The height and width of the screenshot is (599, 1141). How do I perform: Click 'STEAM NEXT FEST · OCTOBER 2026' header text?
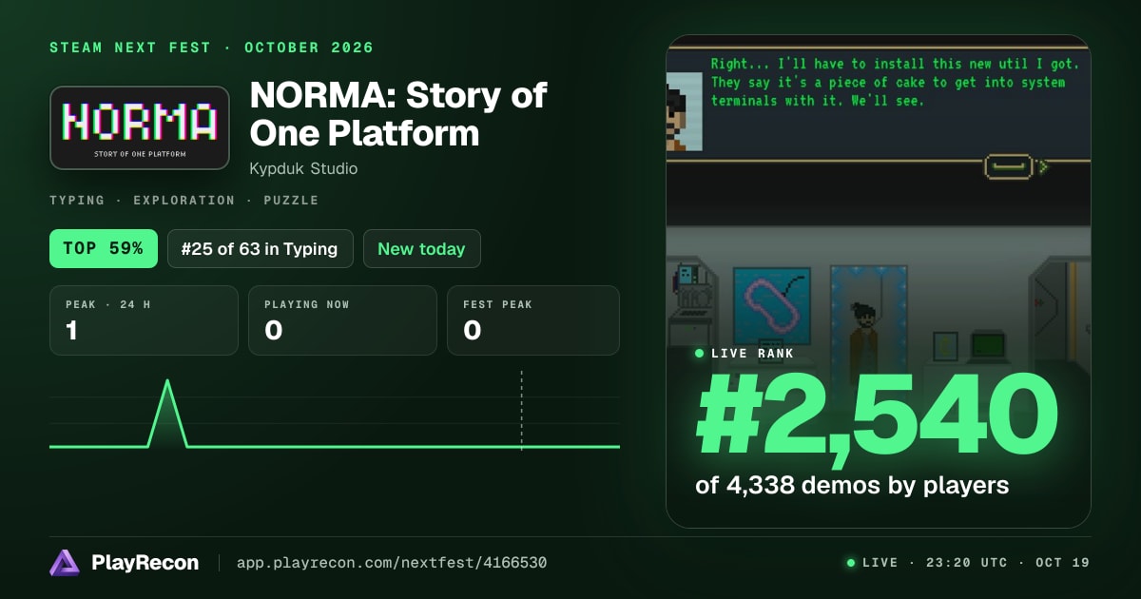point(211,48)
